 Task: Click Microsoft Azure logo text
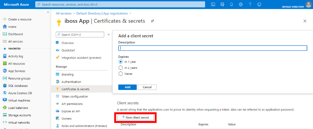(x=16, y=4)
